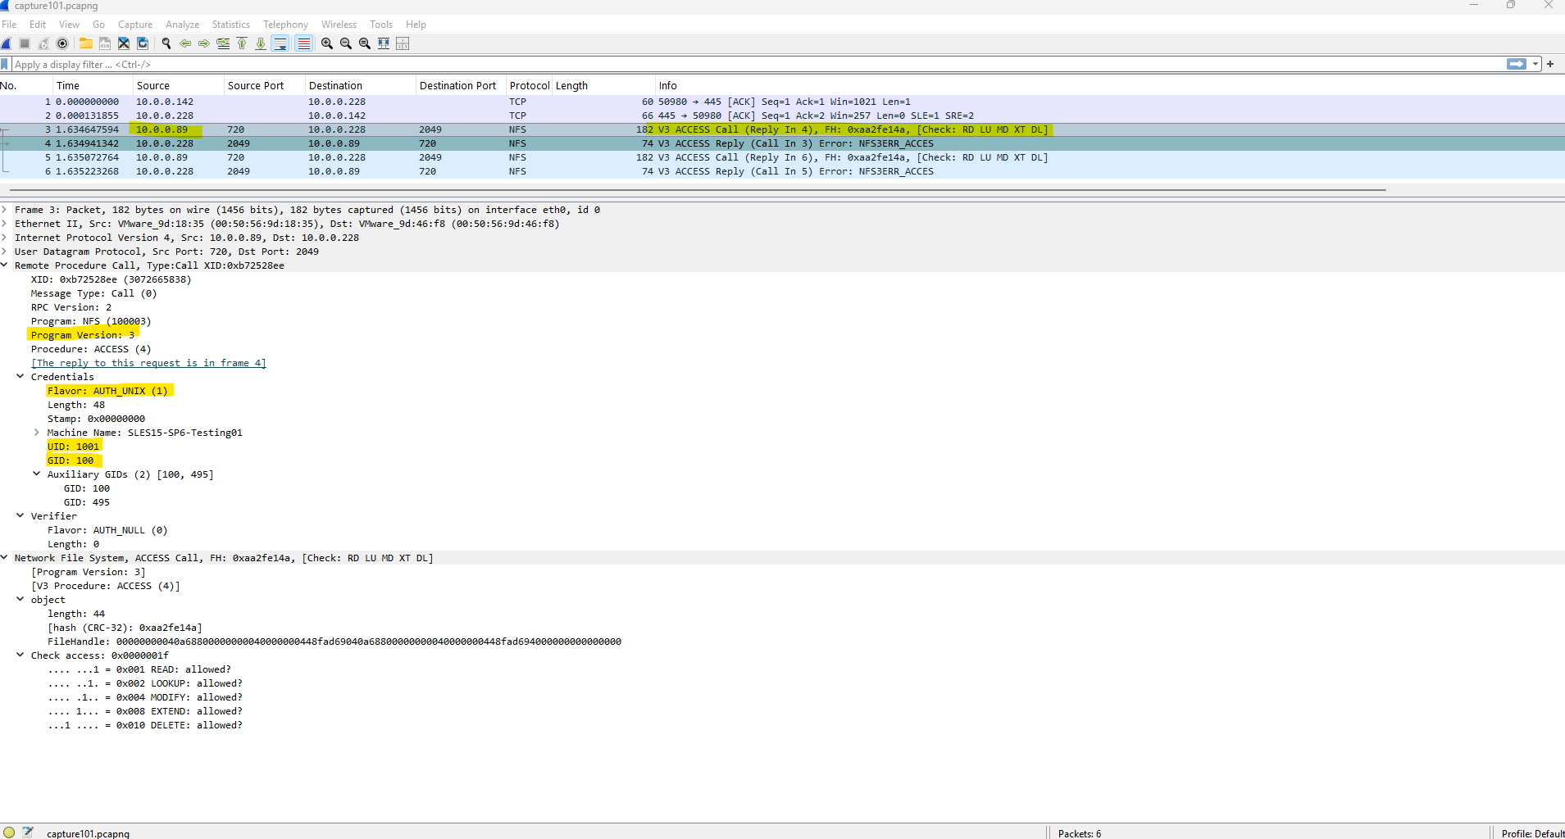Viewport: 1565px width, 839px height.
Task: Click the packet list horizontal scrollbar
Action: tap(698, 190)
